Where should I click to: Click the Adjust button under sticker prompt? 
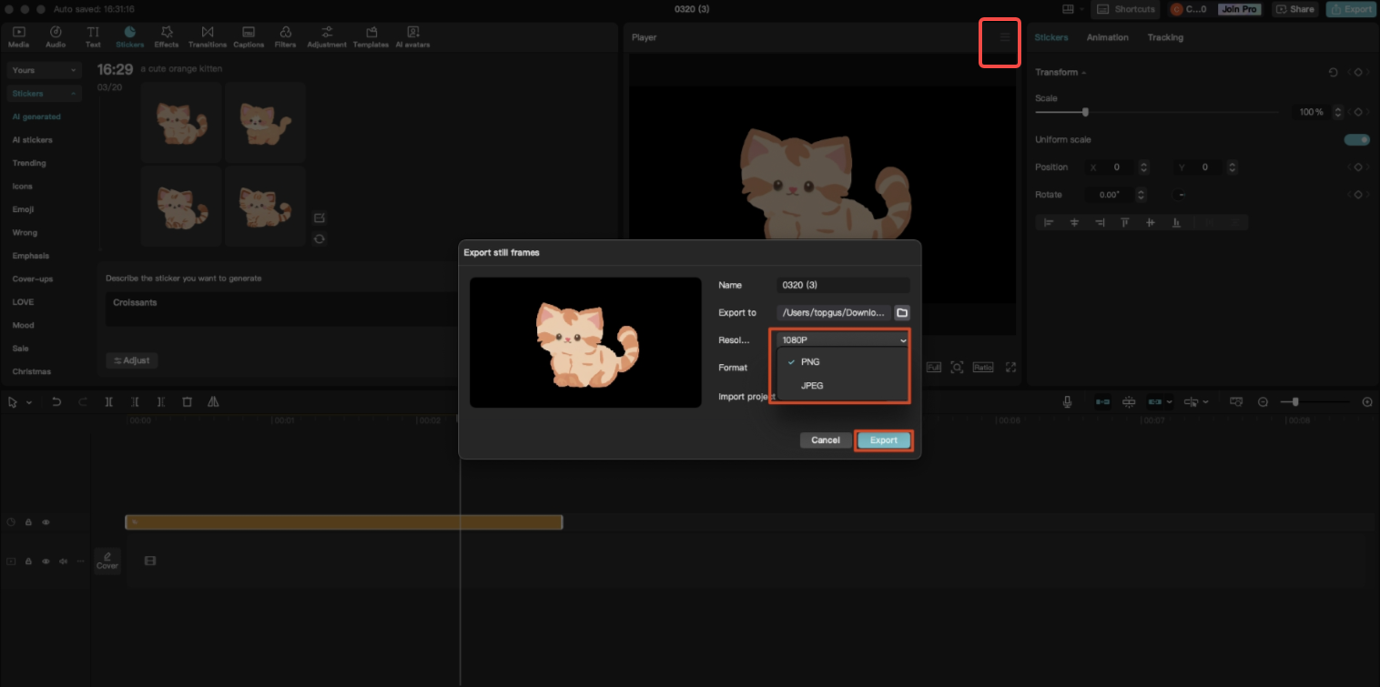tap(132, 360)
